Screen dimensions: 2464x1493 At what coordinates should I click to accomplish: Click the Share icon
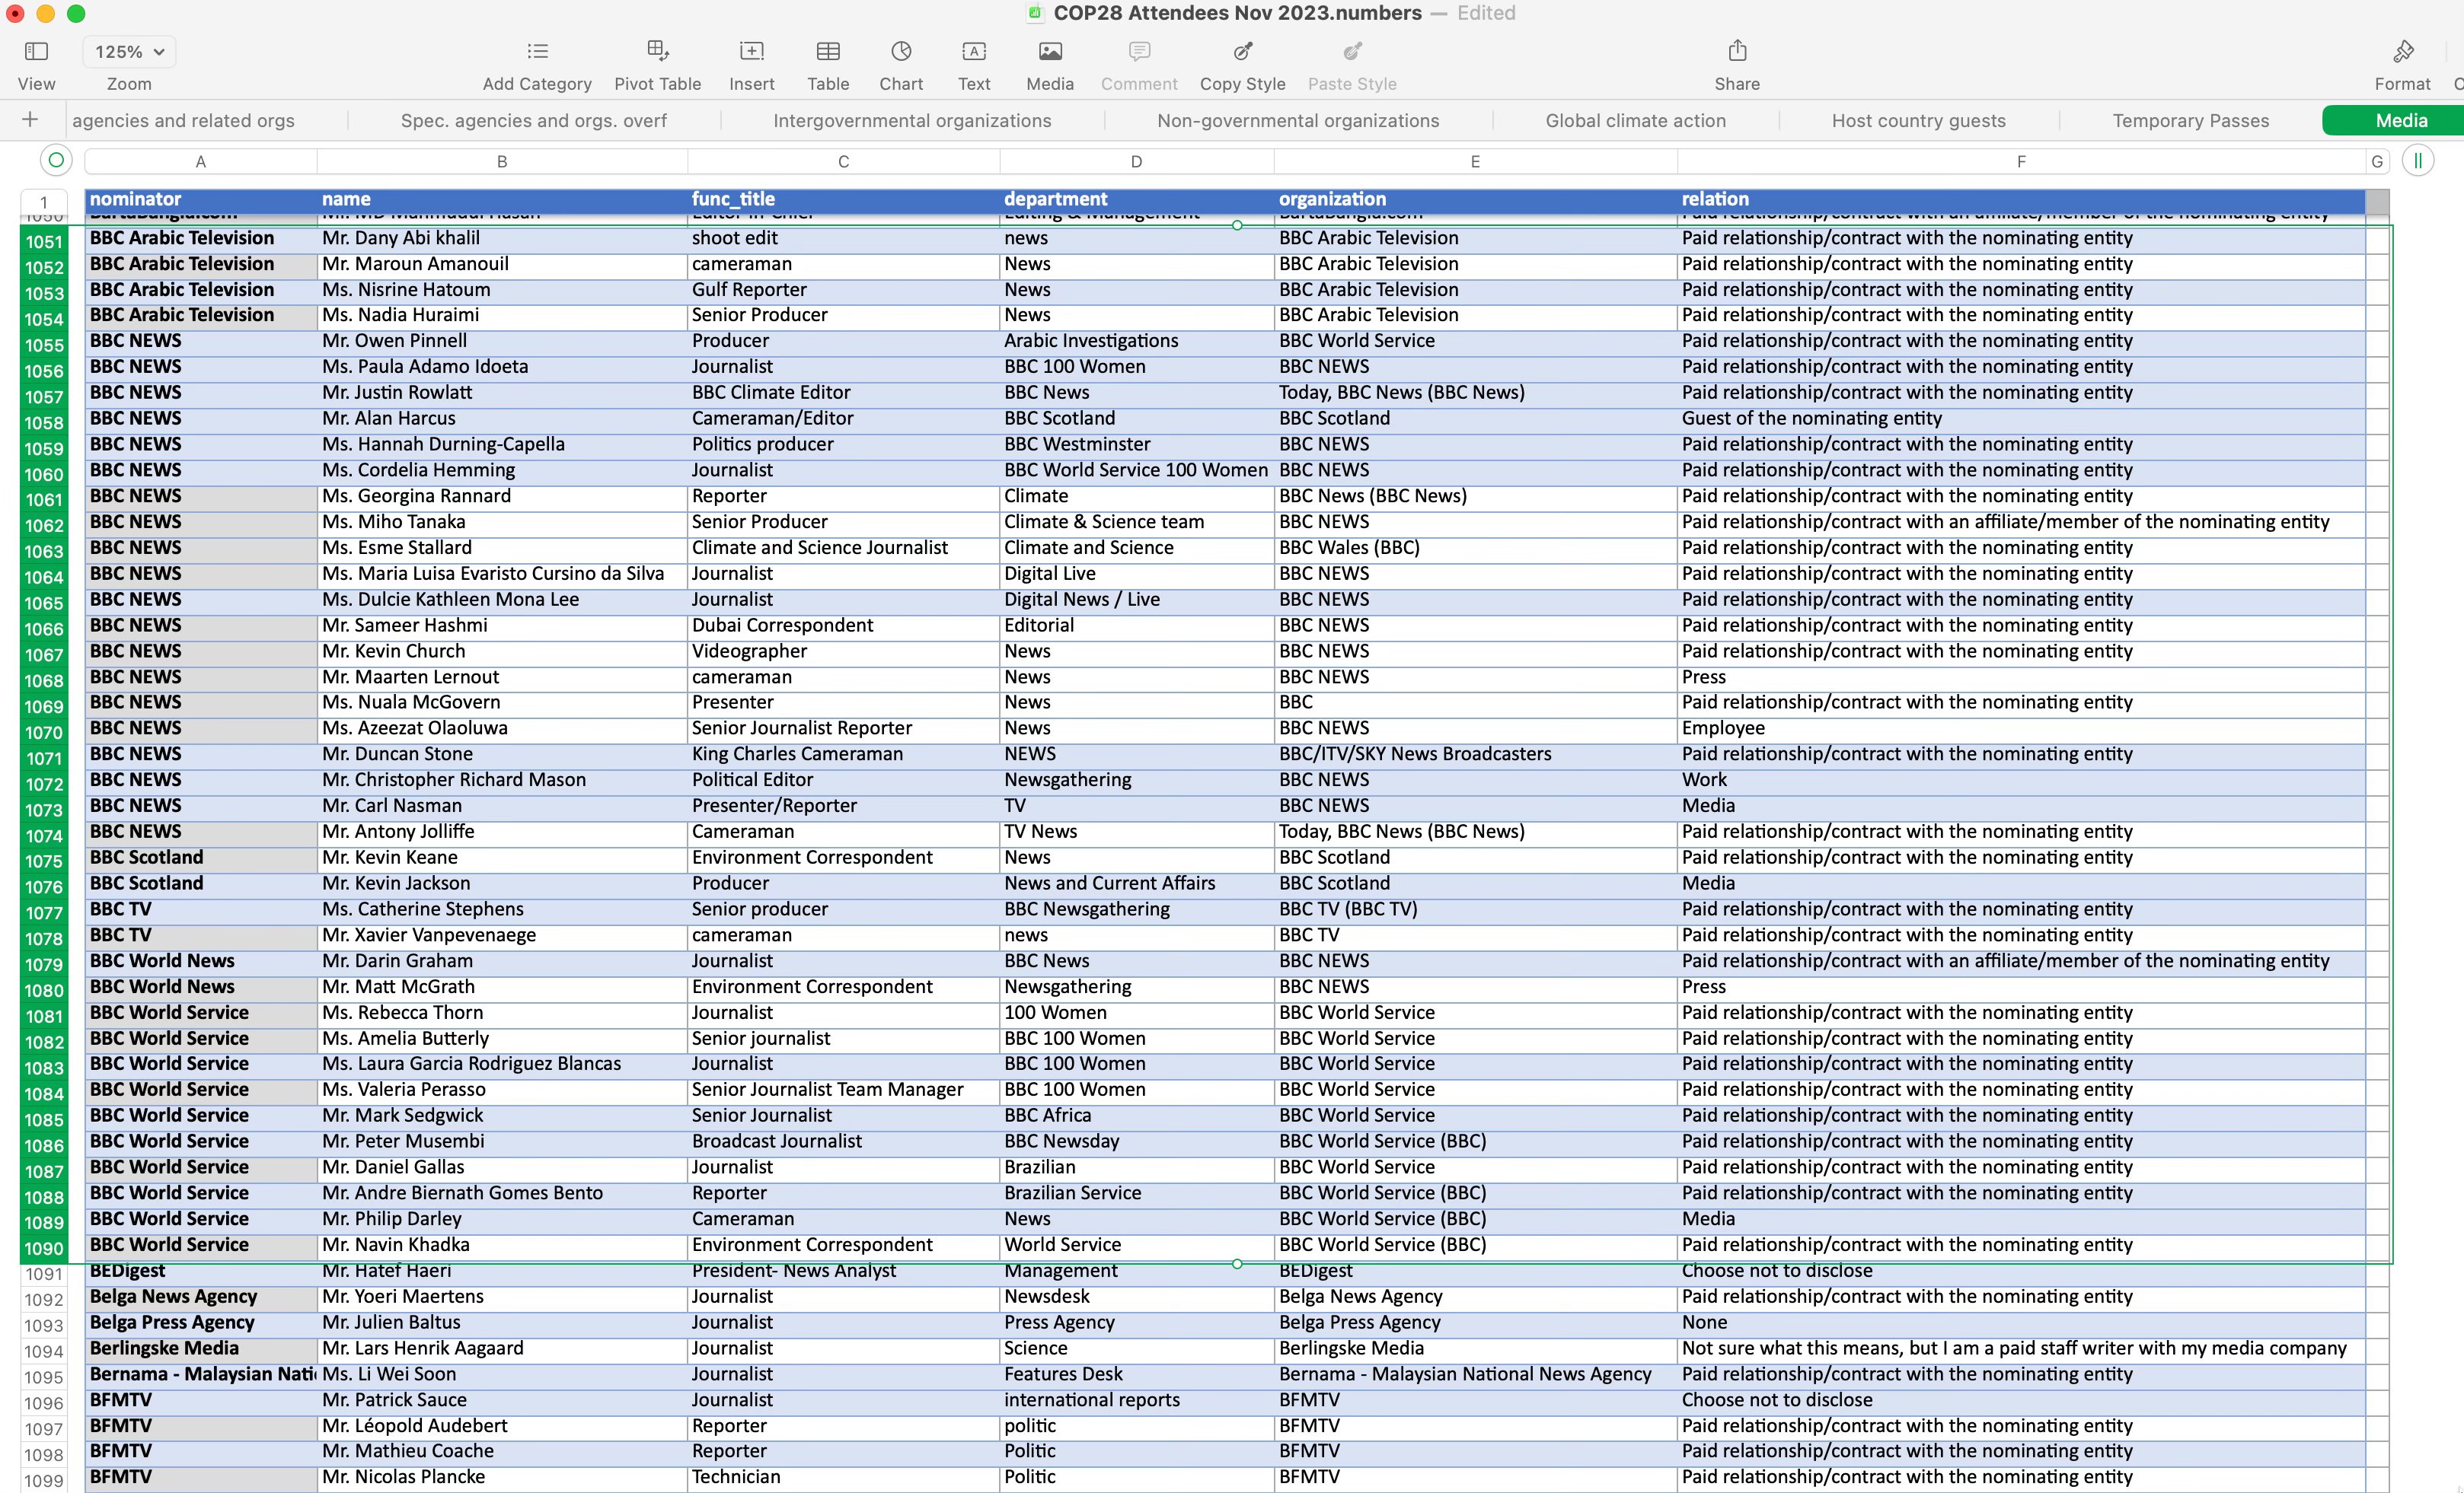pos(1737,51)
